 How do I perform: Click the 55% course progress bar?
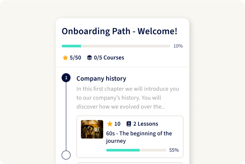pyautogui.click(x=136, y=150)
